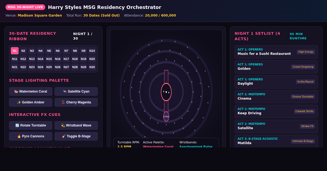Click the B-STAGE marker on the arena map
This screenshot has width=327, height=171.
click(x=166, y=116)
